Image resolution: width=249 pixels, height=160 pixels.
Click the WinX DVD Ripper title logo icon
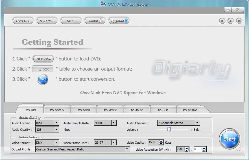point(104,3)
